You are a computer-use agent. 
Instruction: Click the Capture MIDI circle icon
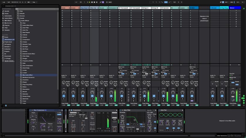click(107, 2)
